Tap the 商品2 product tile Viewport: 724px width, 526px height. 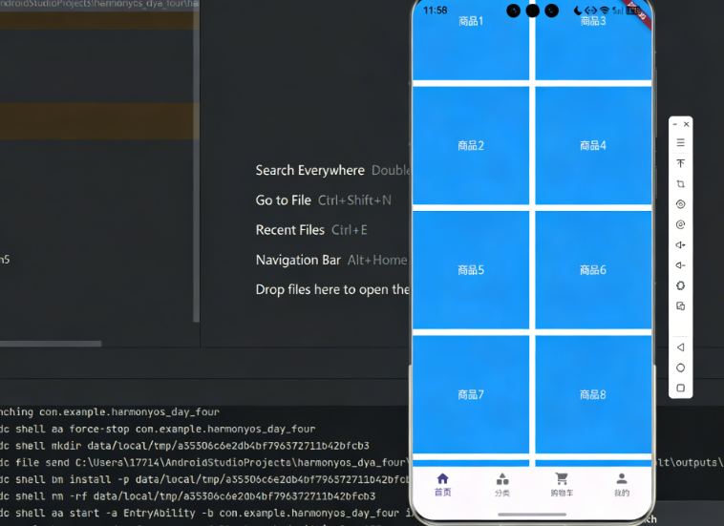(471, 145)
